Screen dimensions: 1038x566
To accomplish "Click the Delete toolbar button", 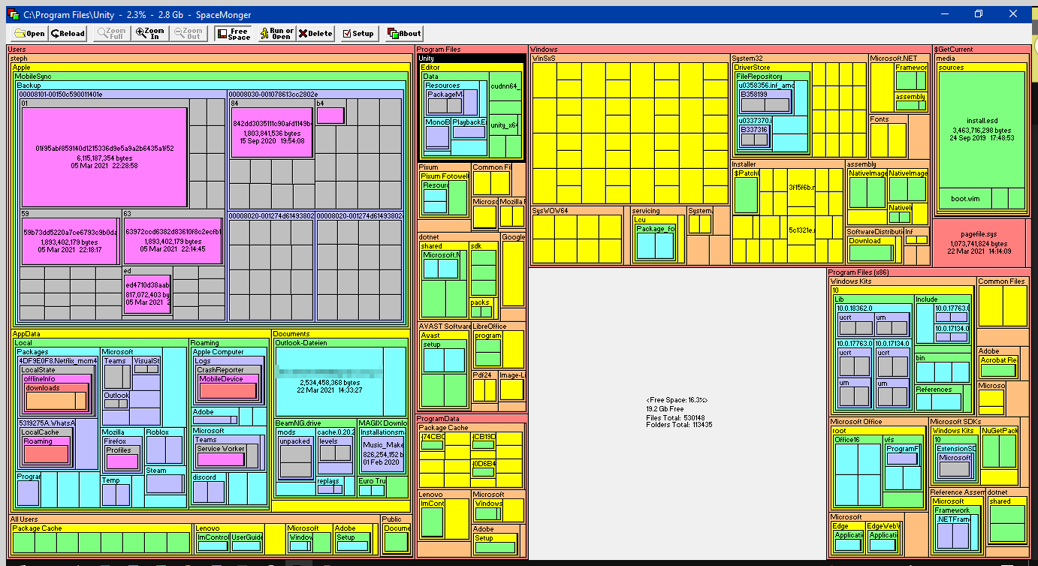I will pos(315,33).
